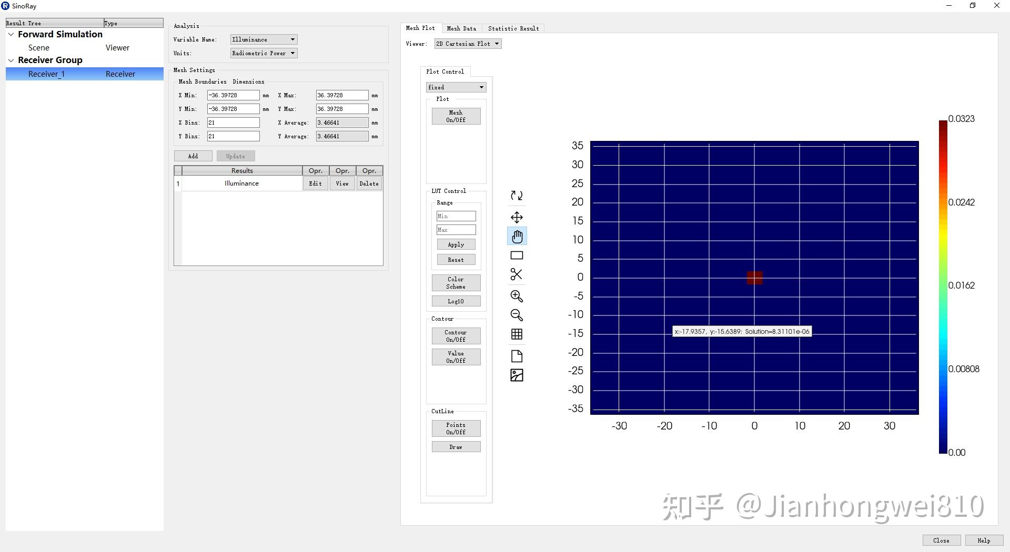Activate the move tool
Screen dimensions: 1010x552
click(517, 217)
